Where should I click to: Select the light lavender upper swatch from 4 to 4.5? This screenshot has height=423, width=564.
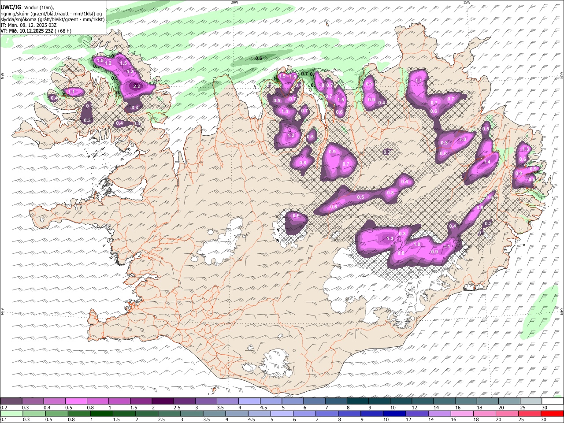pyautogui.click(x=249, y=401)
